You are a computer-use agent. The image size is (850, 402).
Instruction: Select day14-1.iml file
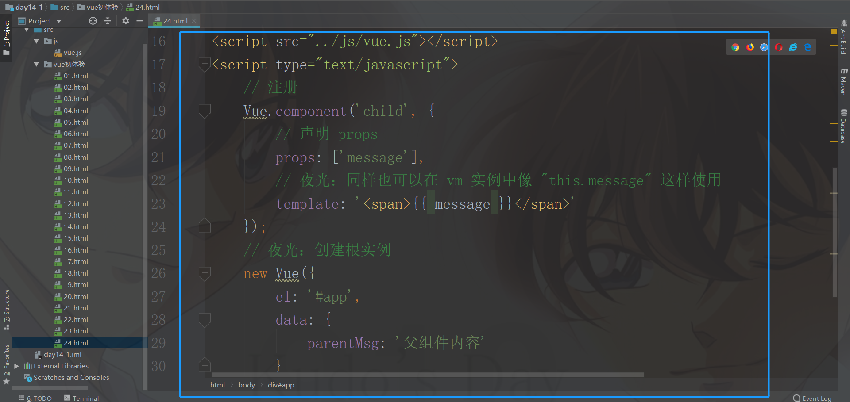pos(58,354)
